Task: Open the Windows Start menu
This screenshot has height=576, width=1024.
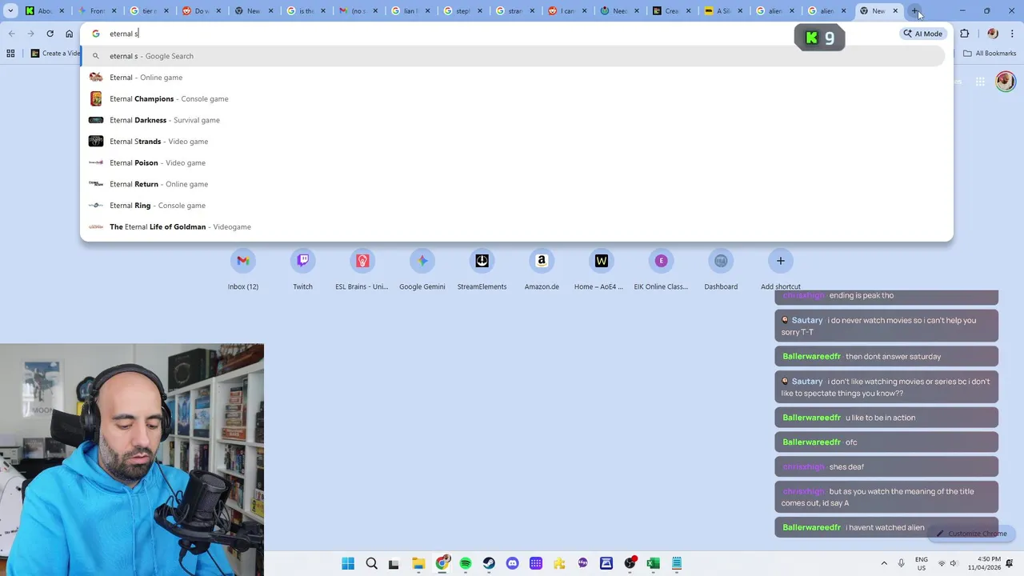Action: (x=348, y=563)
